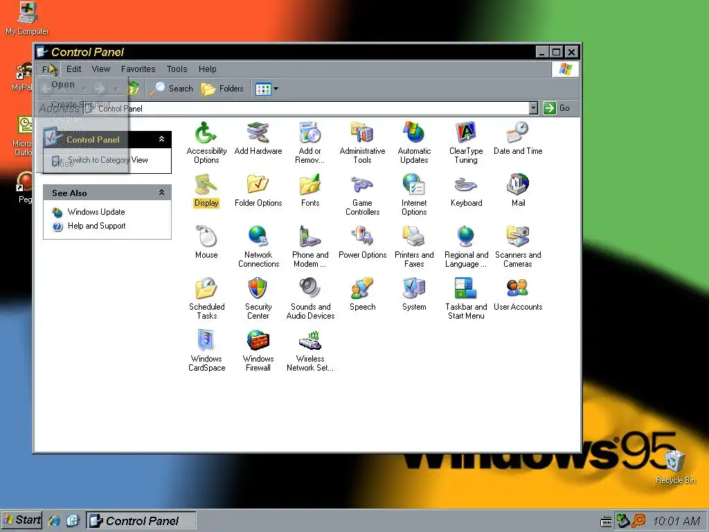
Task: Open the Help menu
Action: coord(208,69)
